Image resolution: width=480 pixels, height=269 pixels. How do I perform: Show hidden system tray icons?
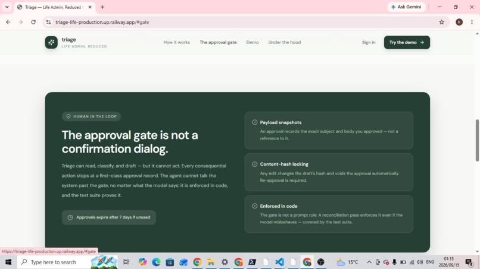369,262
